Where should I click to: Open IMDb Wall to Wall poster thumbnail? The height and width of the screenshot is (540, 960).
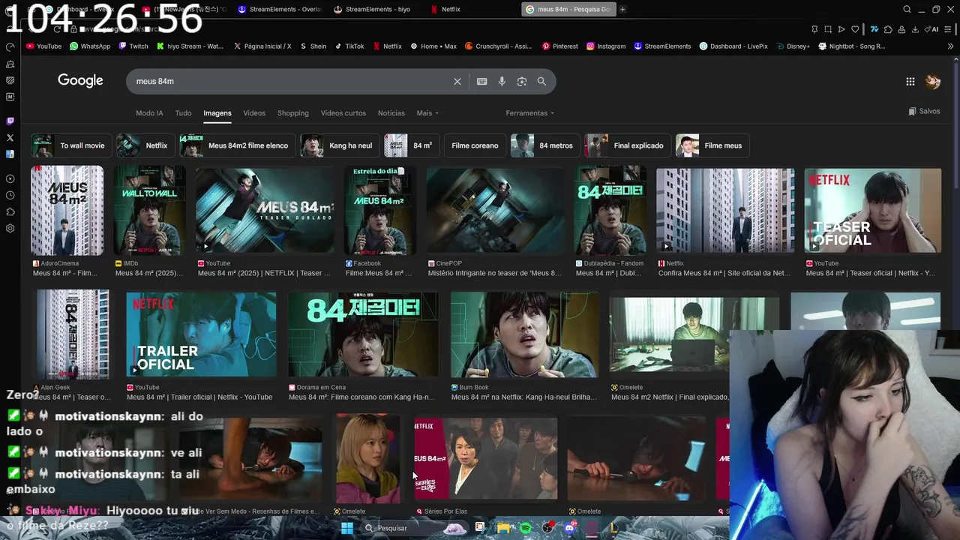tap(149, 211)
